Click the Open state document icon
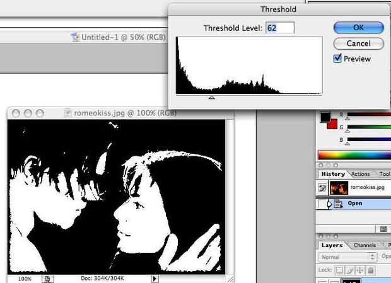 (338, 204)
